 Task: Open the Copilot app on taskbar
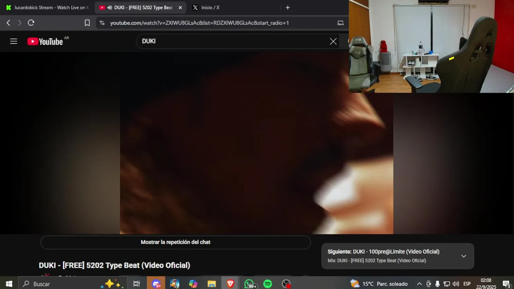[x=193, y=284]
